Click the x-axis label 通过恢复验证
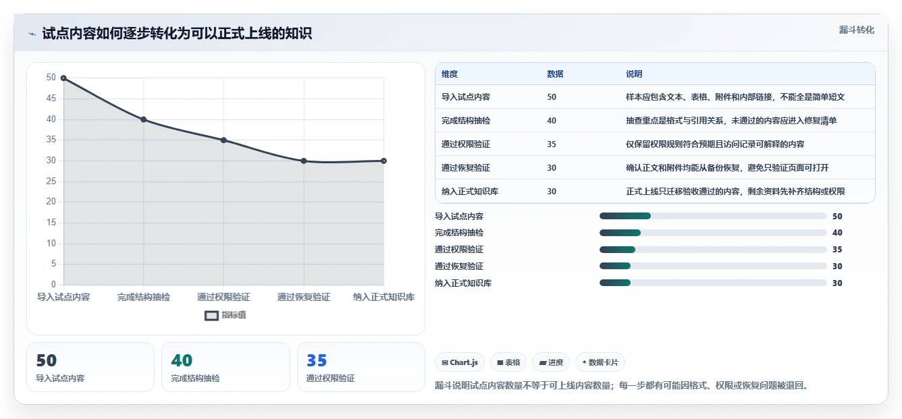This screenshot has height=419, width=902. [x=304, y=297]
